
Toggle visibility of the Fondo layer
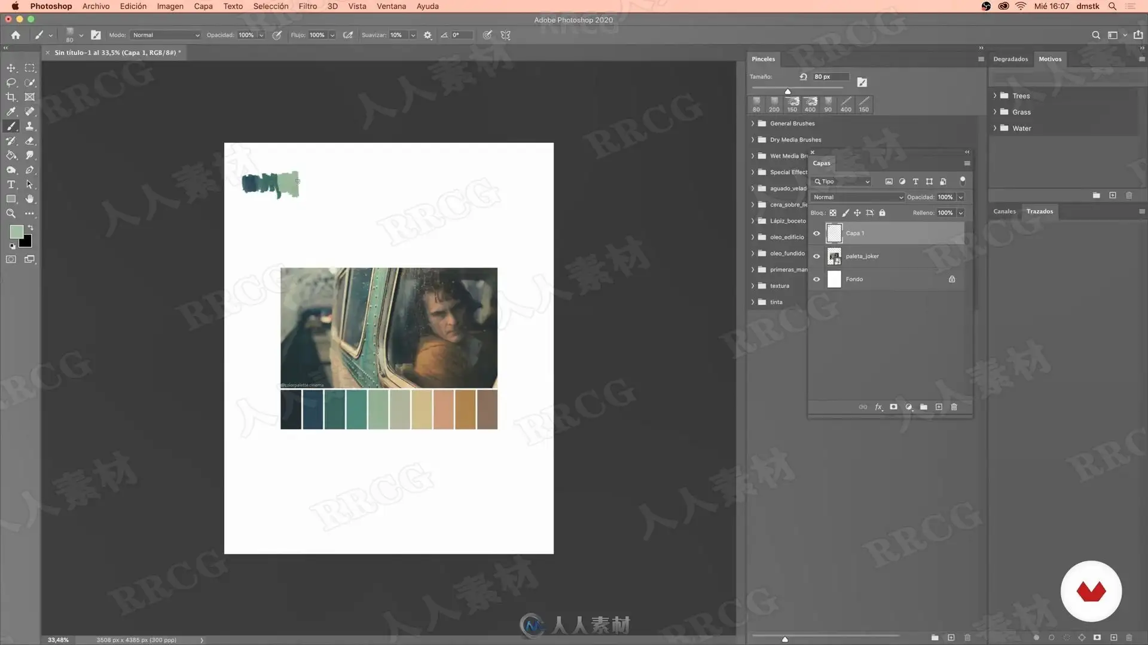pyautogui.click(x=816, y=279)
